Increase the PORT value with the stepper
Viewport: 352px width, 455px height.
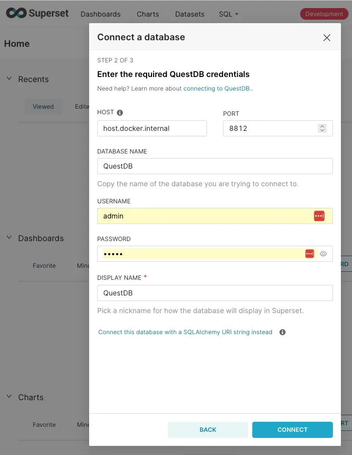click(x=322, y=125)
